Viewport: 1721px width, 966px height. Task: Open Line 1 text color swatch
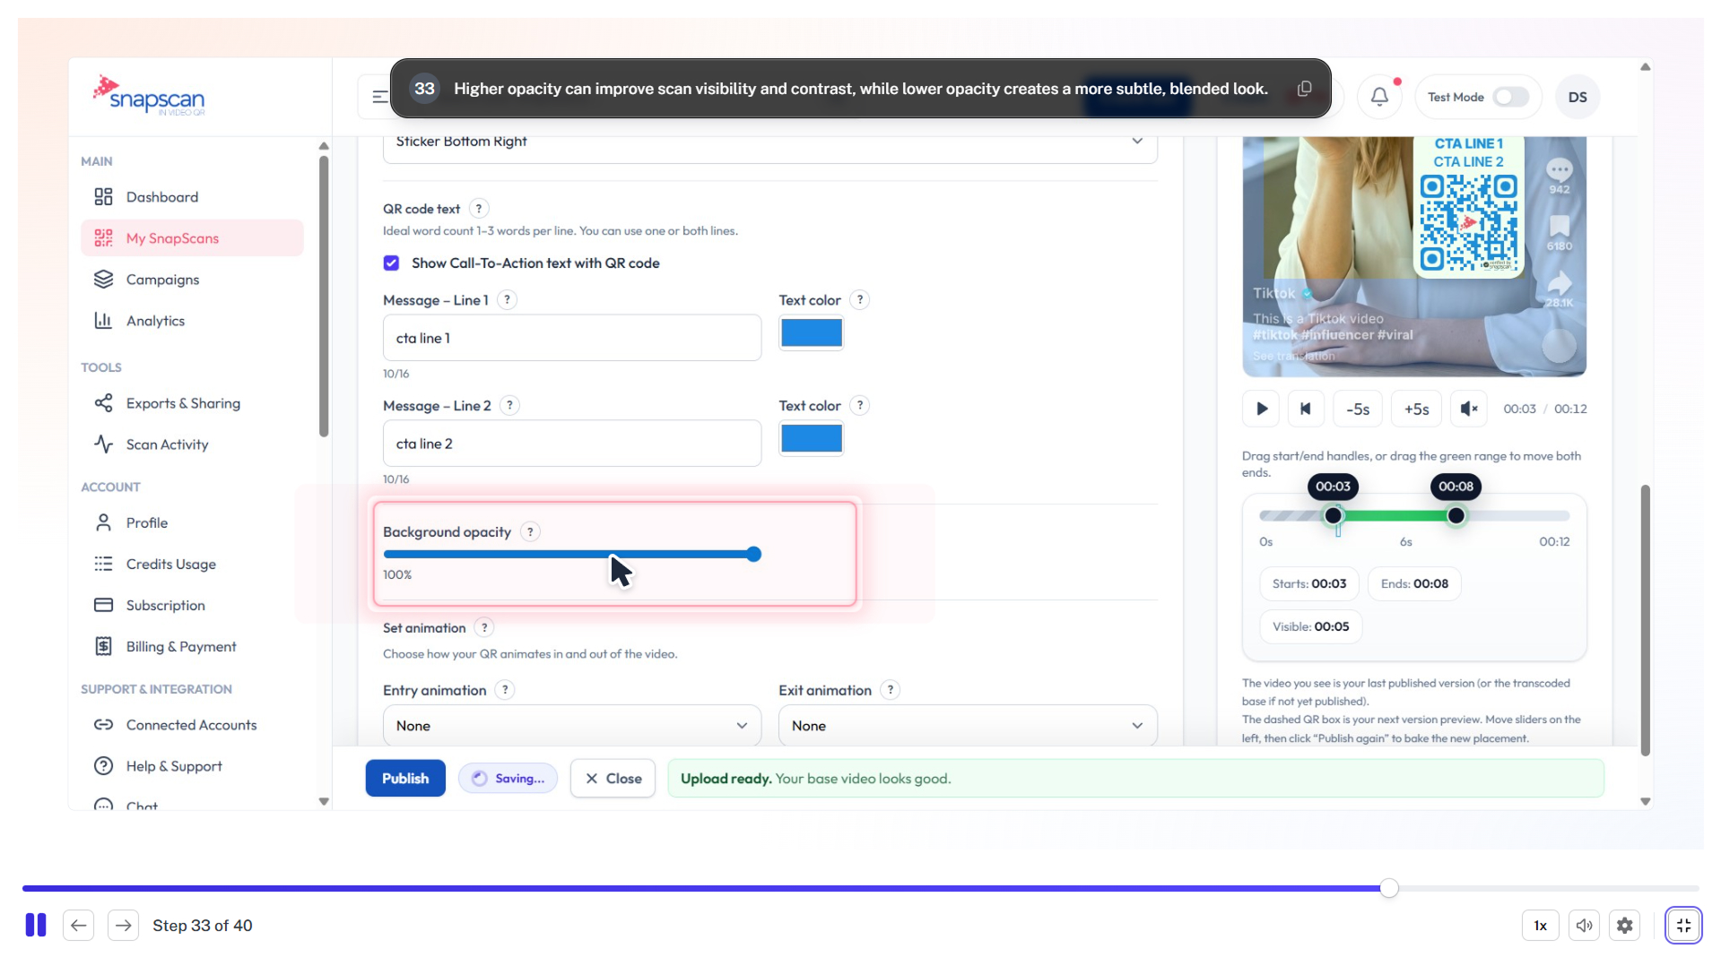811,333
